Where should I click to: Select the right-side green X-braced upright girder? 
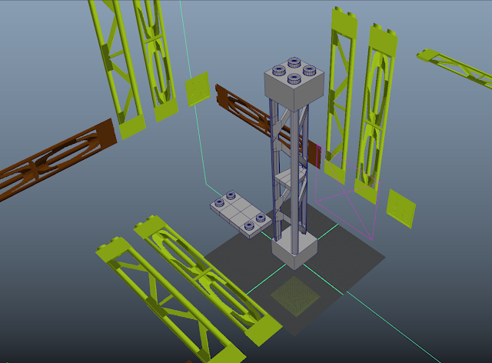tap(341, 94)
